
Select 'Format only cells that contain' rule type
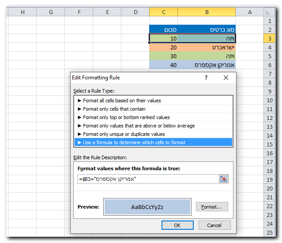[x=114, y=109]
